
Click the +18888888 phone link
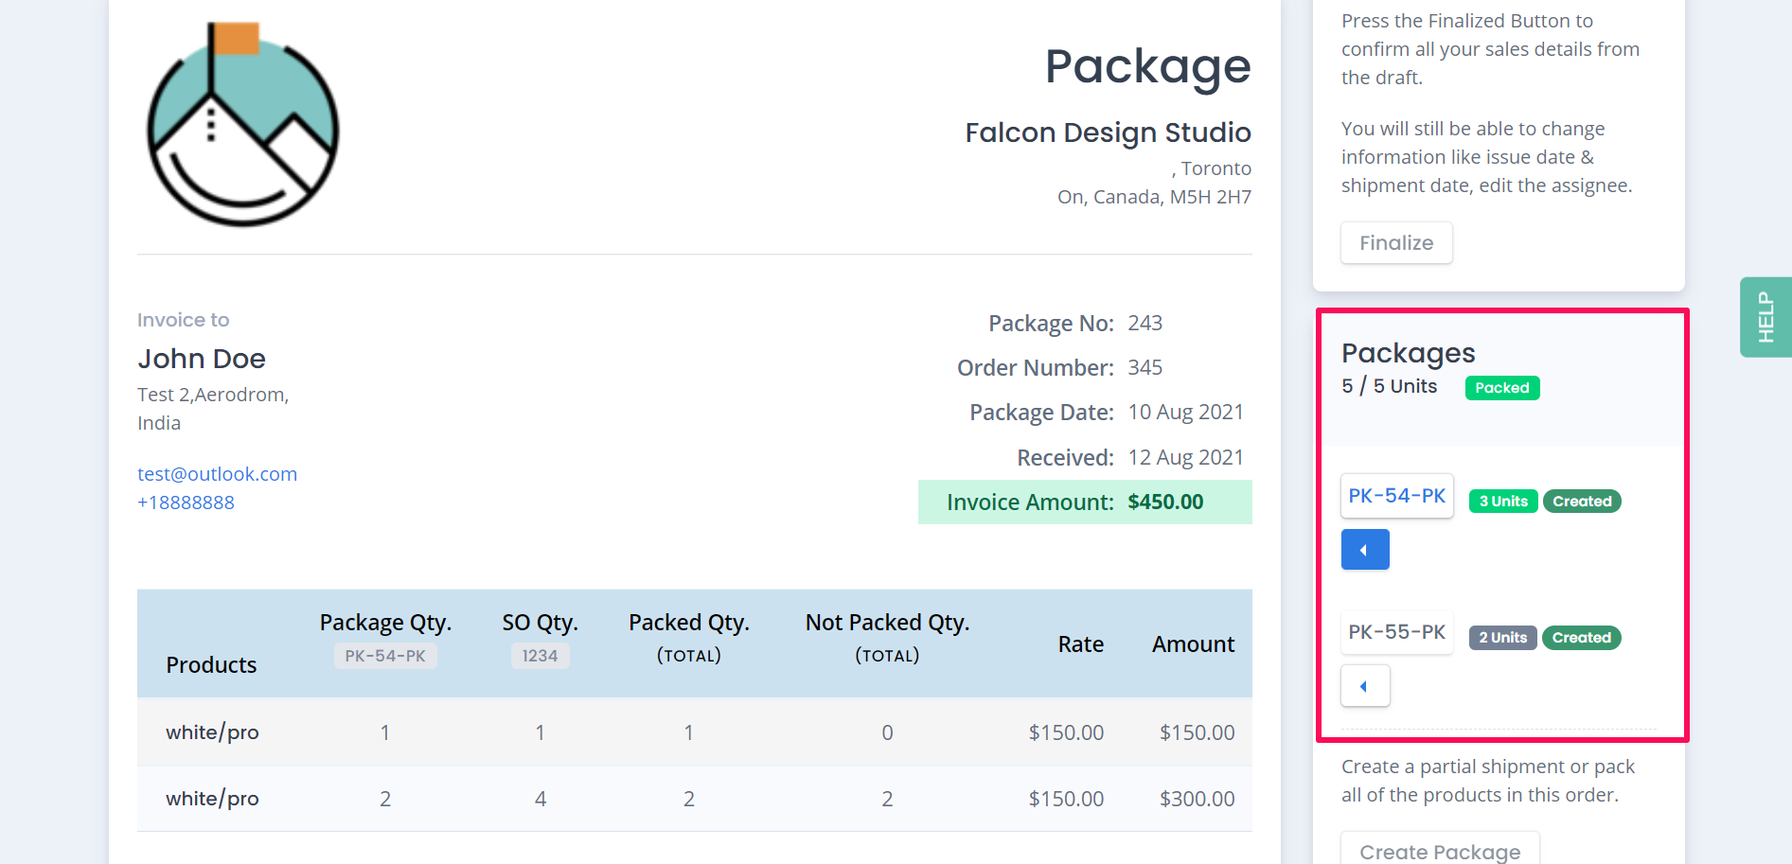[x=186, y=503]
